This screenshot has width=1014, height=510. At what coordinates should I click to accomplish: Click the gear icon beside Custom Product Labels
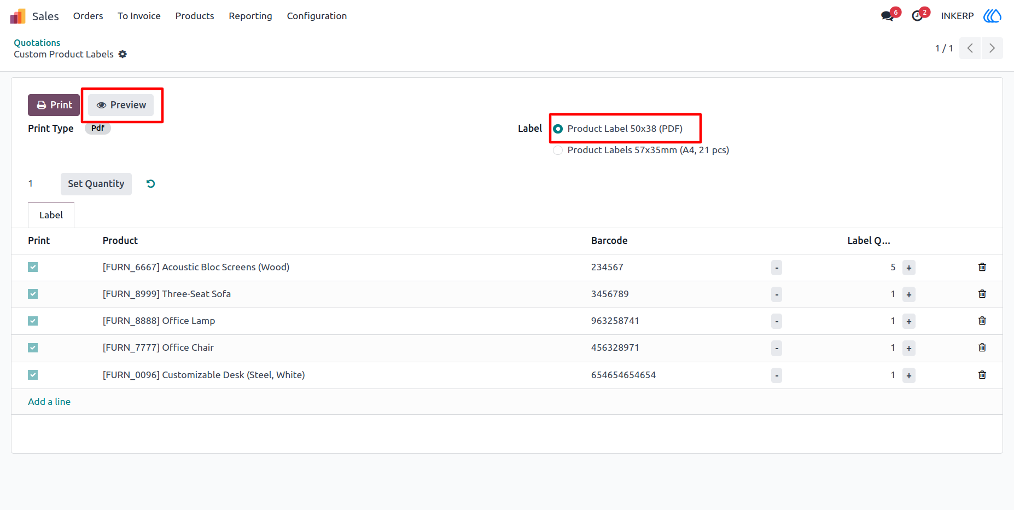tap(123, 54)
